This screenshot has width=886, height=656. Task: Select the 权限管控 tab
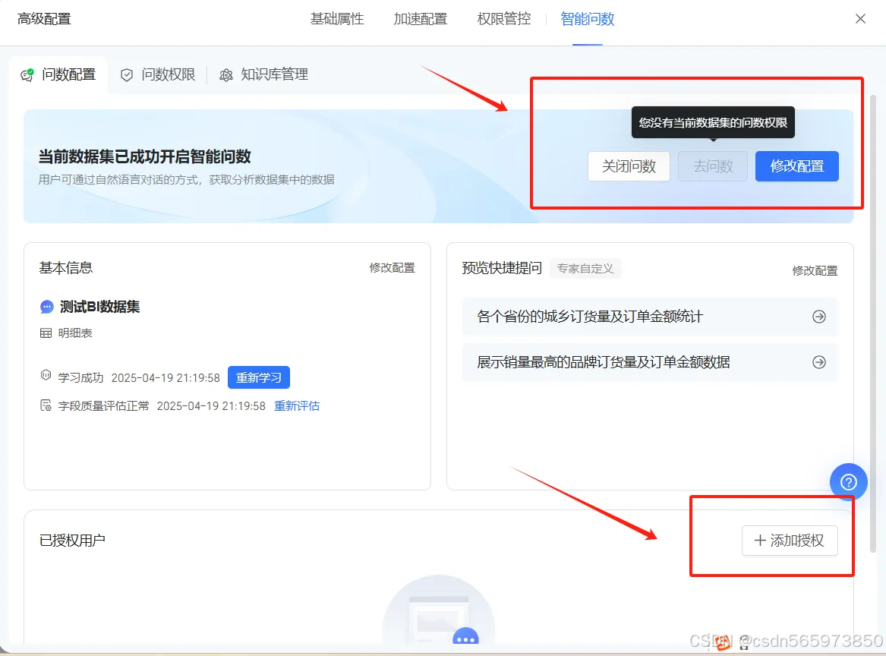(503, 18)
